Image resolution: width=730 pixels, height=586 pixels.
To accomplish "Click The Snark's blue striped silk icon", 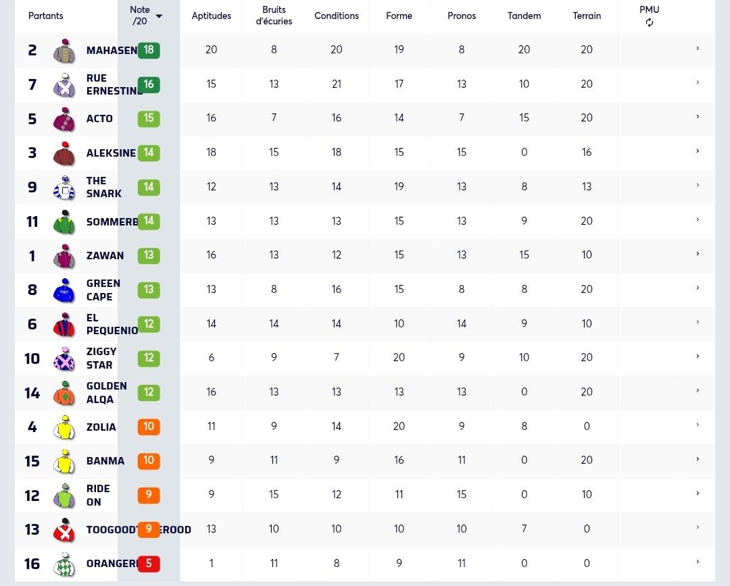I will point(64,188).
